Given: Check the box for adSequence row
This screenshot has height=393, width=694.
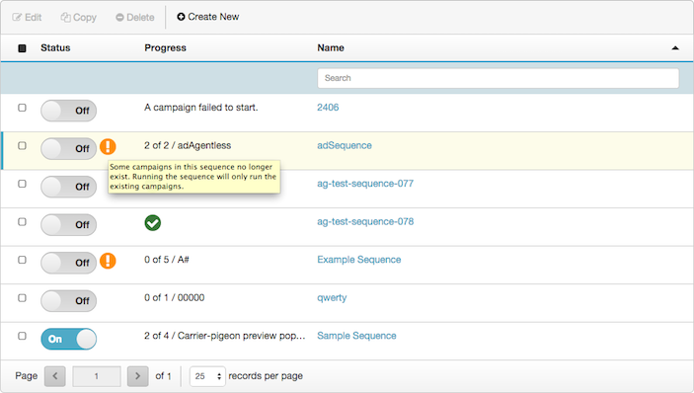Looking at the screenshot, I should (22, 145).
